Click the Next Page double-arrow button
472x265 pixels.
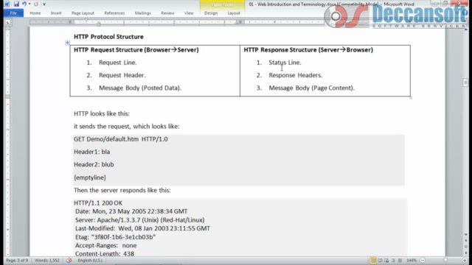(466, 252)
